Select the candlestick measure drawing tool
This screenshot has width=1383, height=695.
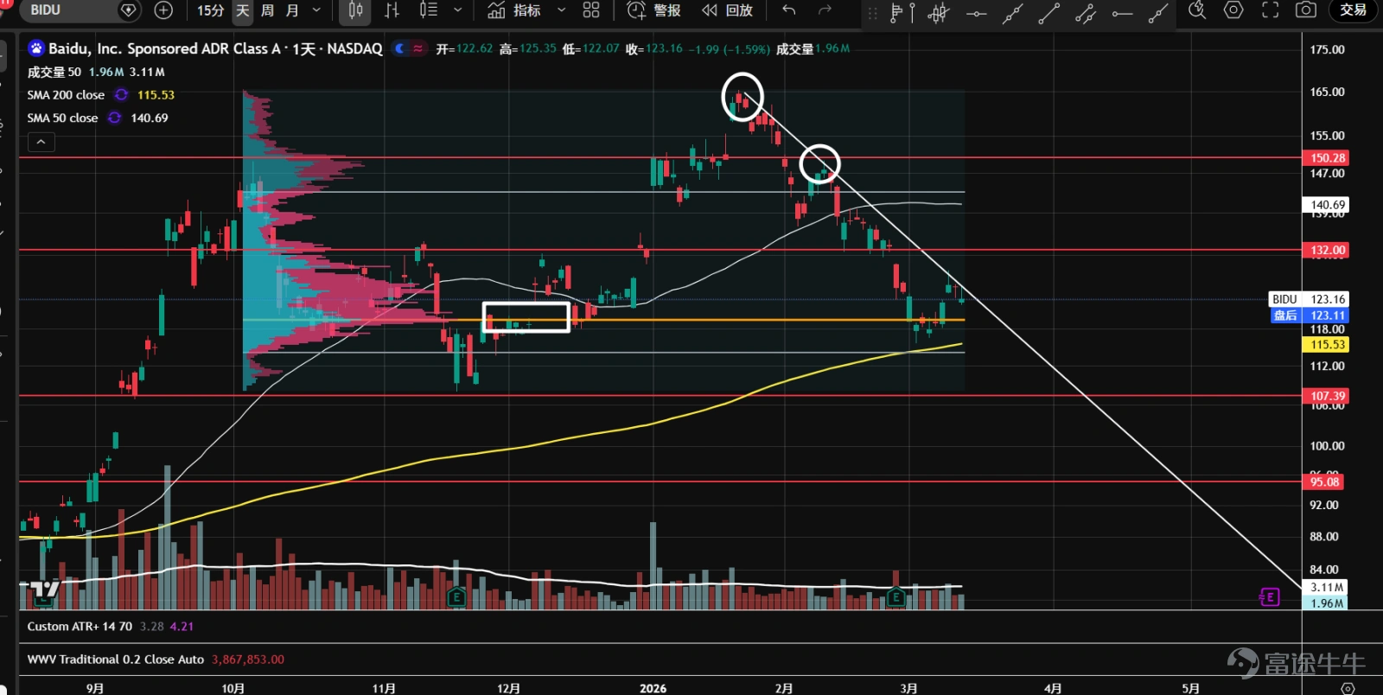click(x=939, y=11)
